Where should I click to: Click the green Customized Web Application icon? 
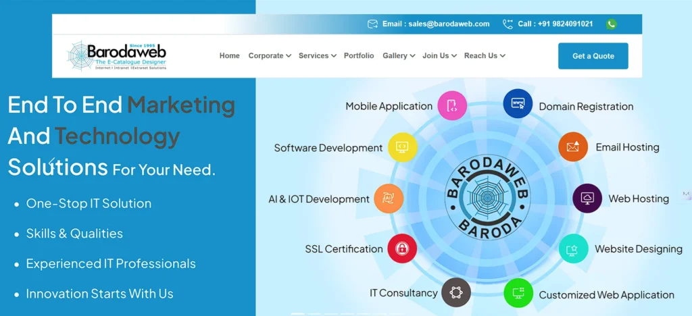pyautogui.click(x=518, y=293)
